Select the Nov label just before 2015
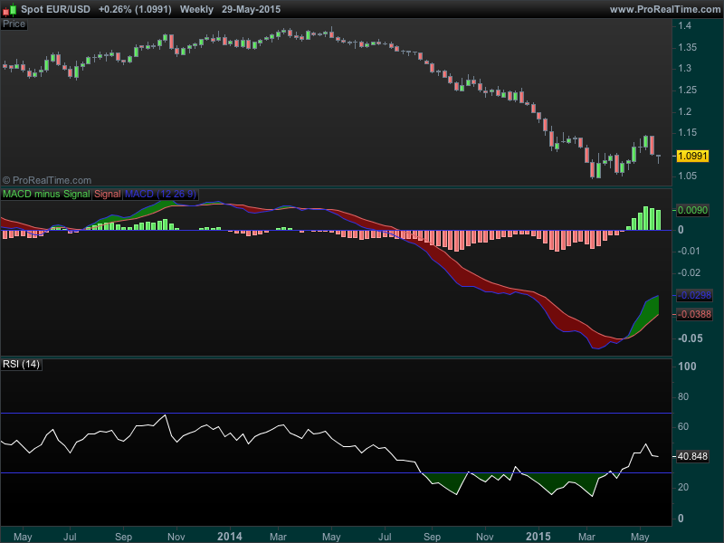 pyautogui.click(x=485, y=537)
